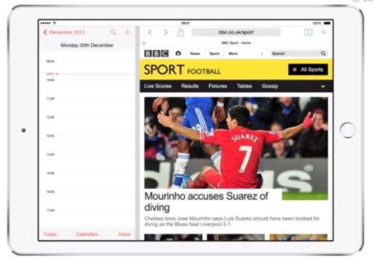The width and height of the screenshot is (374, 261).
Task: Tap the Safari back arrow
Action: tap(150, 32)
